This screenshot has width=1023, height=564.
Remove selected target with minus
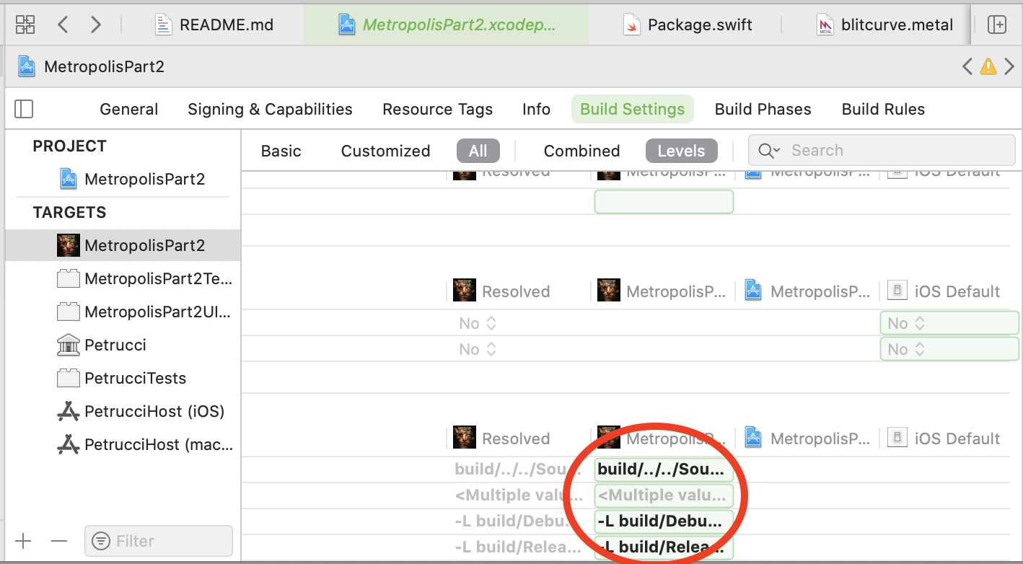(59, 541)
